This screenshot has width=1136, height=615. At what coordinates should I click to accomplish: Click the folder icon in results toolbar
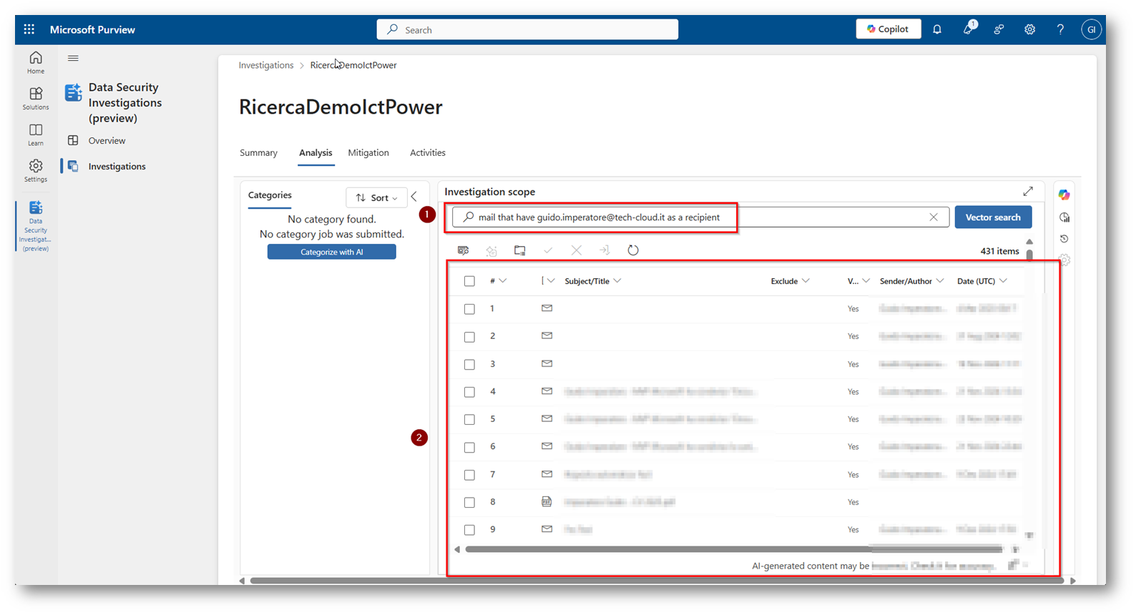coord(520,250)
